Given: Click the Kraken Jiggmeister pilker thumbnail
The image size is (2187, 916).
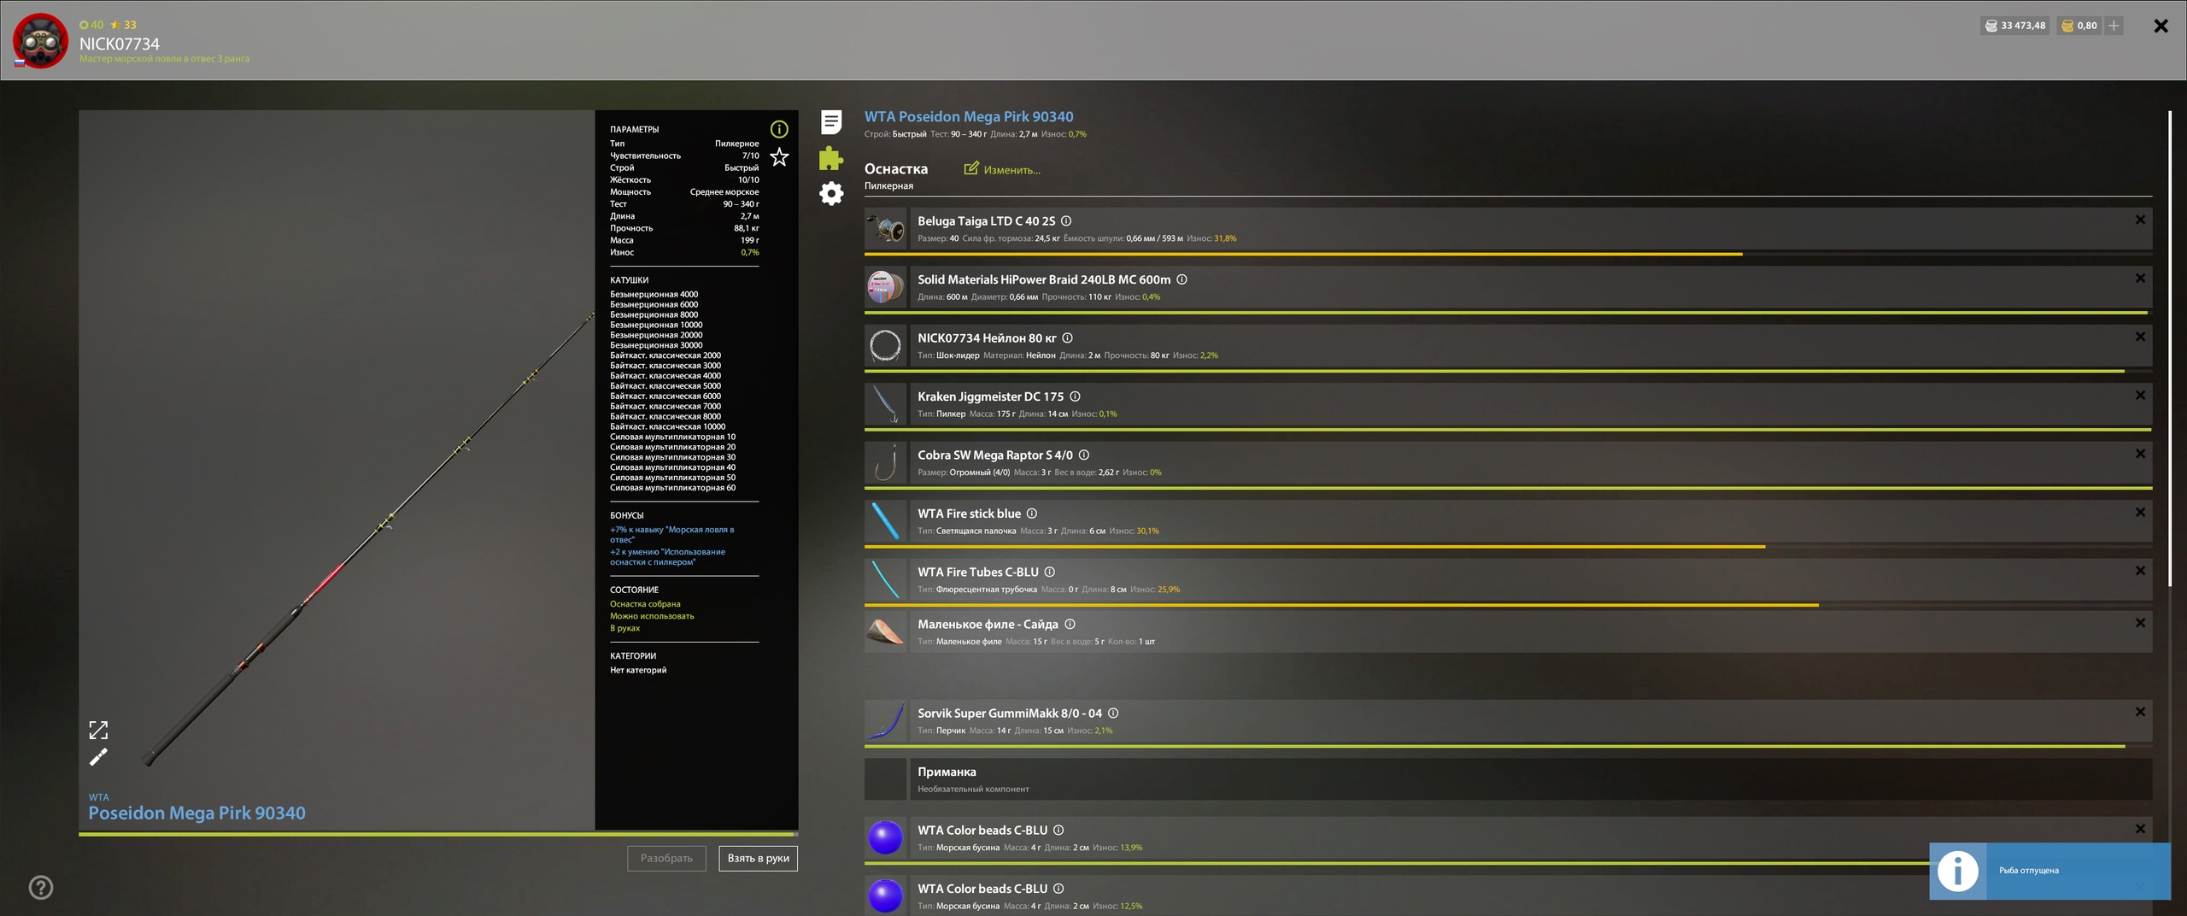Looking at the screenshot, I should (x=885, y=404).
